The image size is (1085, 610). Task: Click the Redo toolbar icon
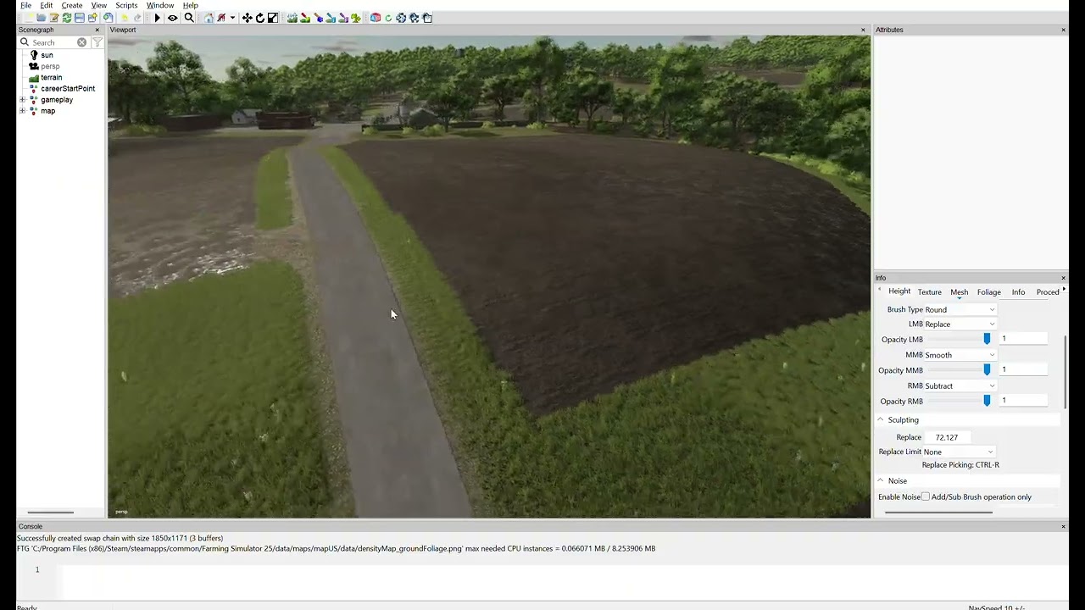(x=137, y=18)
